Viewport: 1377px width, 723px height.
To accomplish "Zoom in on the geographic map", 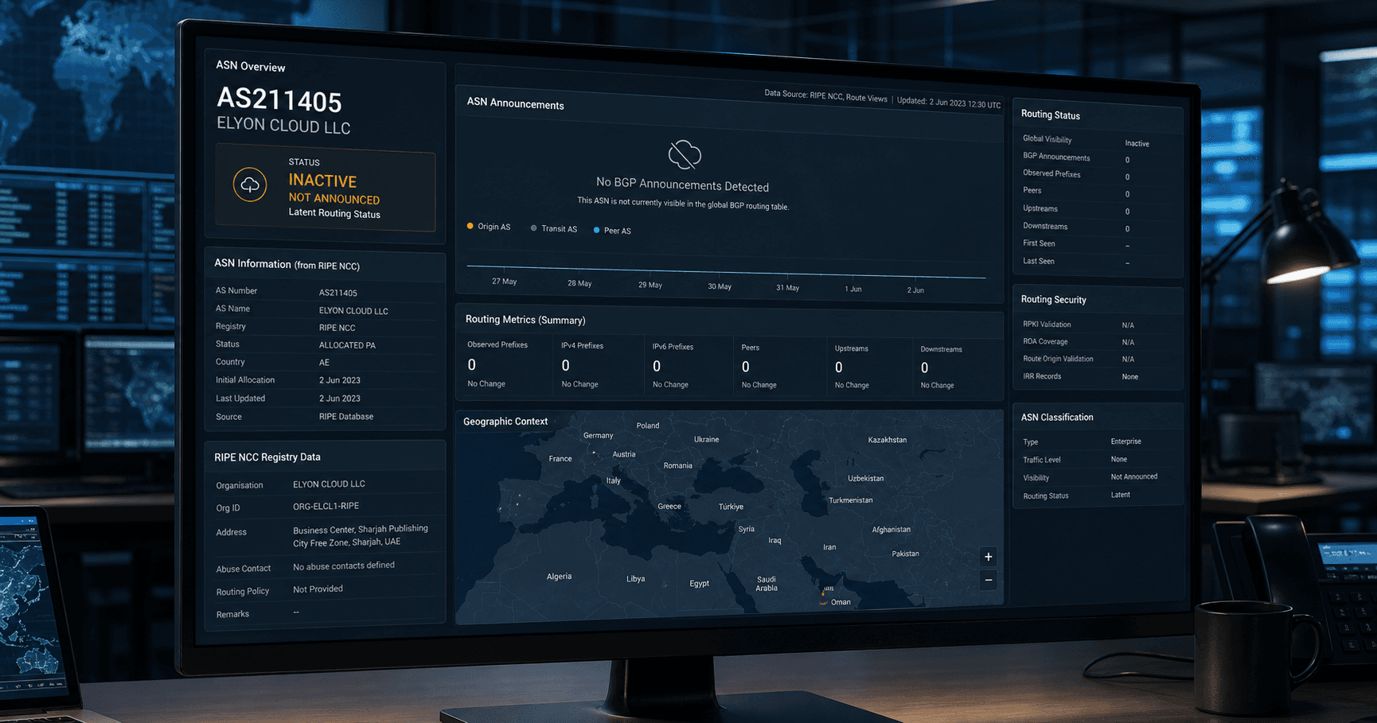I will [988, 557].
